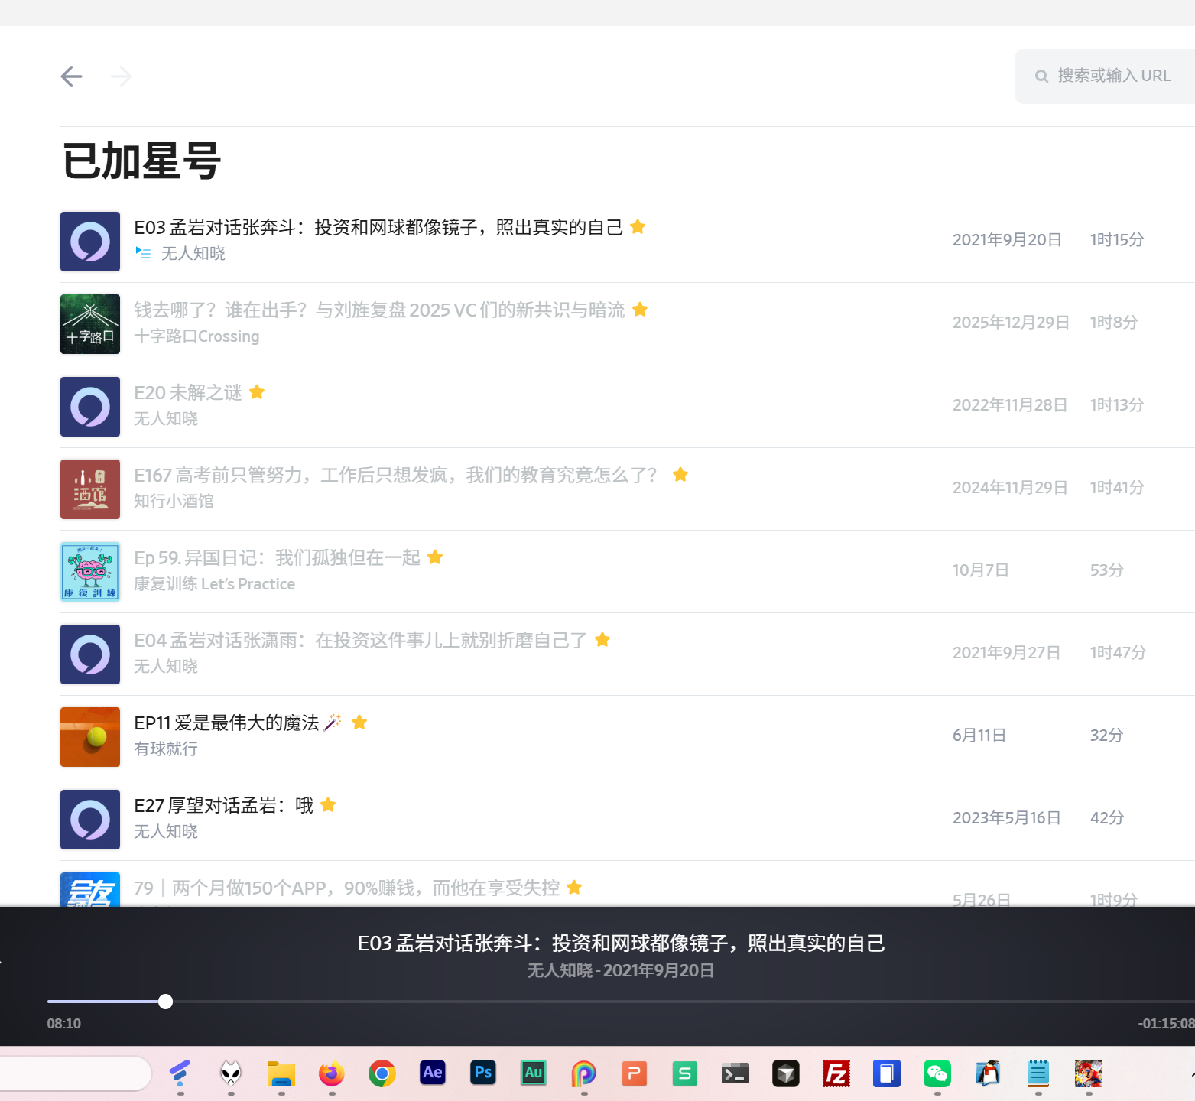Focus the 搜索或输入 URL search field

tap(1106, 76)
